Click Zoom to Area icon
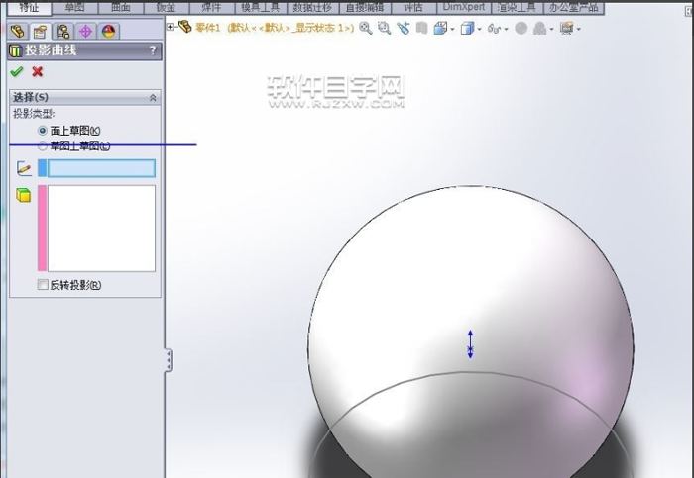Viewport: 694px width, 478px height. coord(385,29)
